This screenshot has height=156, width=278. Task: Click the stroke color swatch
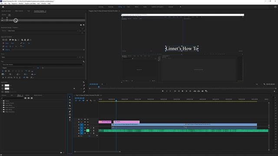tap(7, 88)
